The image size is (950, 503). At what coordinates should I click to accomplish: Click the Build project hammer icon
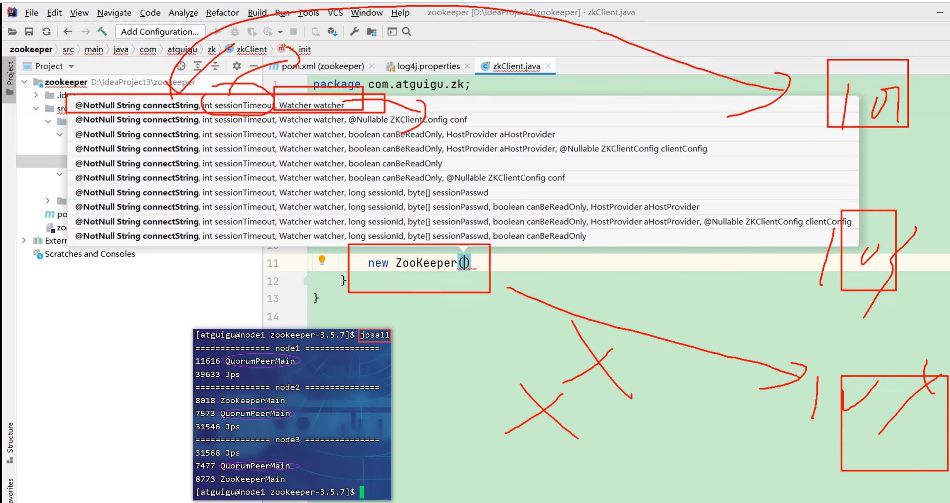(102, 32)
